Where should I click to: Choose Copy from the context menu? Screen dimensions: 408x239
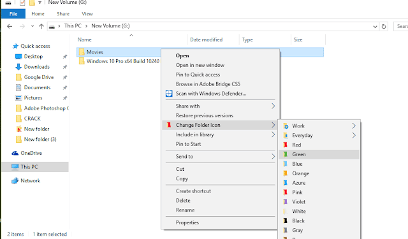(220, 178)
